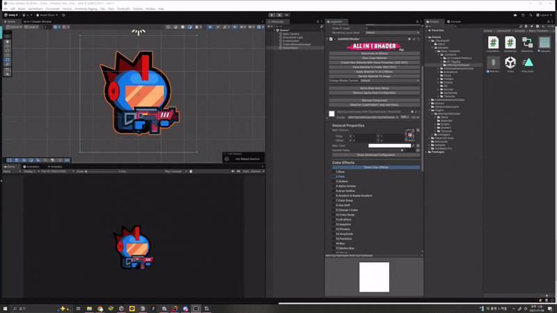The width and height of the screenshot is (557, 313).
Task: Enable the 2.Fade effect checkbox
Action: pyautogui.click(x=334, y=177)
